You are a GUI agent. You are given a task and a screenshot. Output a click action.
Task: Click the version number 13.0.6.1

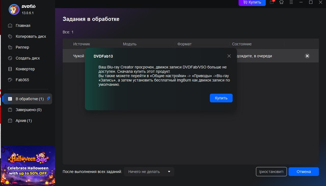(x=28, y=13)
